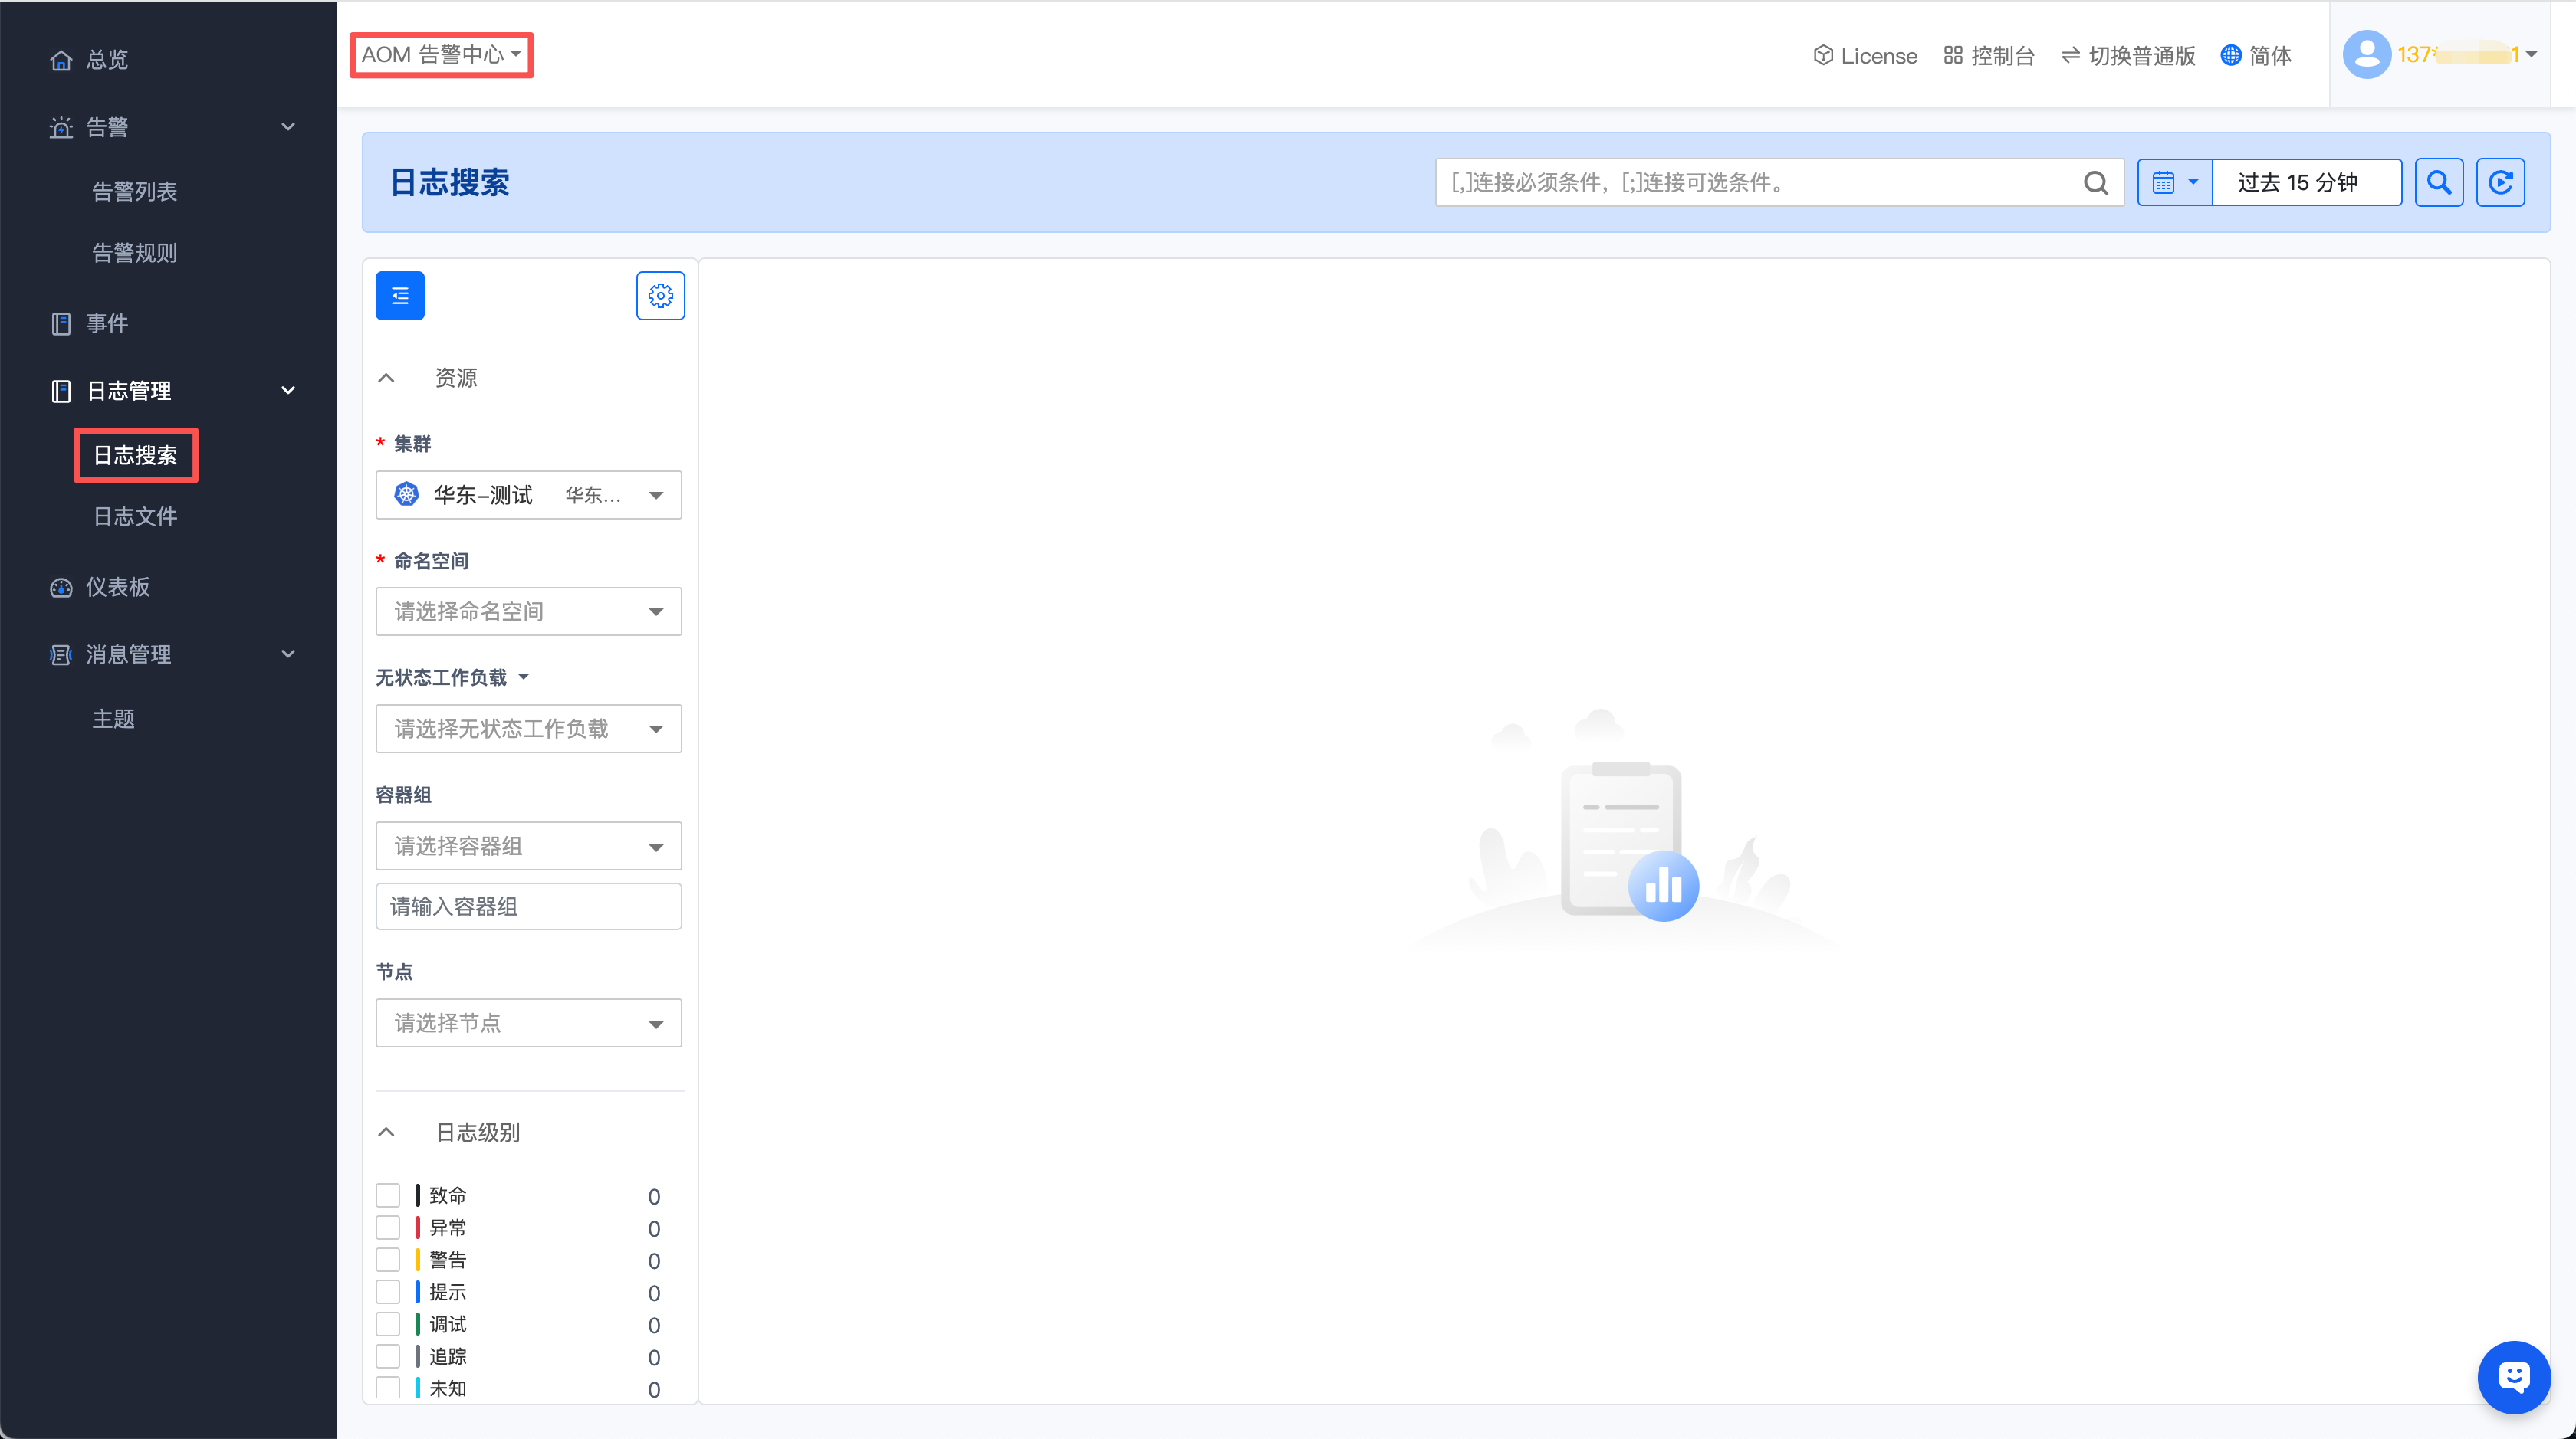Image resolution: width=2576 pixels, height=1439 pixels.
Task: Collapse the filter panel with the blue icon
Action: click(x=400, y=296)
